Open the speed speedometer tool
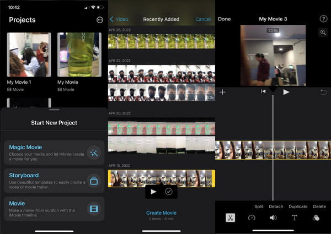331x234 pixels. 252,218
